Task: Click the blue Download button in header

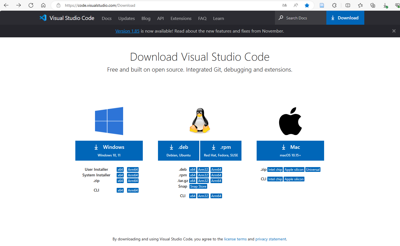Action: point(345,18)
